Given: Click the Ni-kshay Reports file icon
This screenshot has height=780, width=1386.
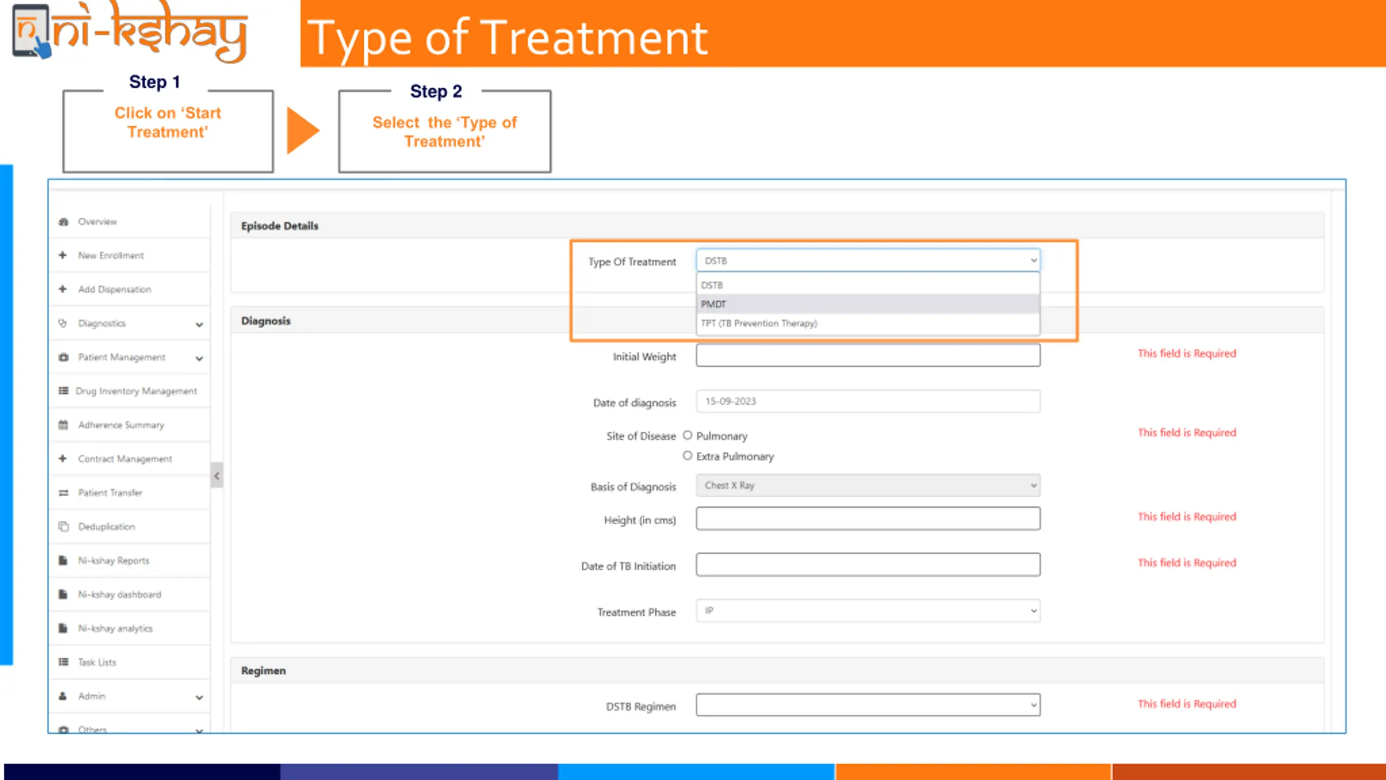Looking at the screenshot, I should pos(63,560).
